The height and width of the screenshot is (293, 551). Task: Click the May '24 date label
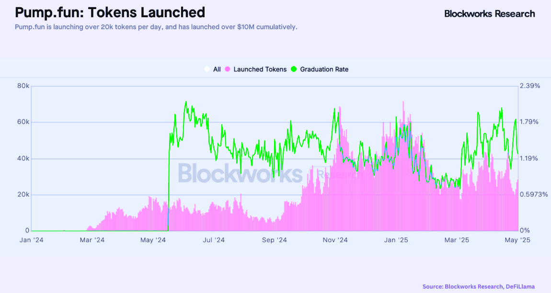[x=153, y=240]
